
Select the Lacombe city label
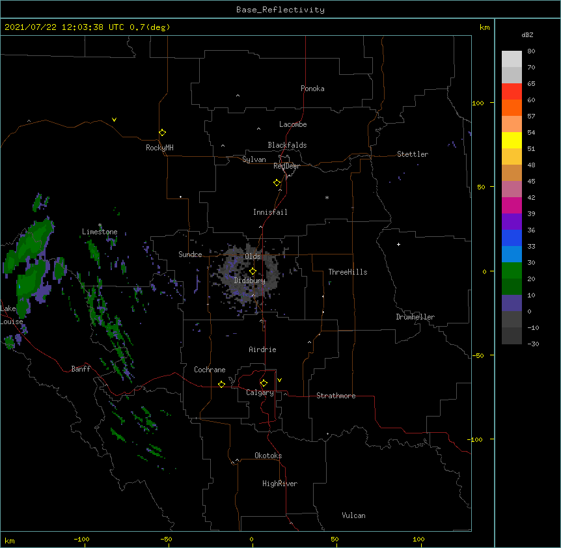coord(293,124)
